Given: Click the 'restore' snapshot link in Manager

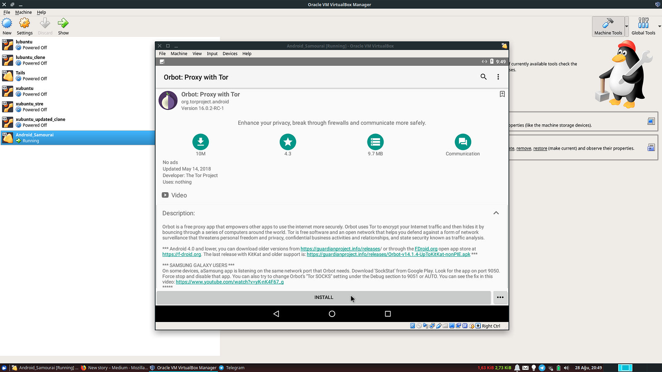Looking at the screenshot, I should (540, 148).
